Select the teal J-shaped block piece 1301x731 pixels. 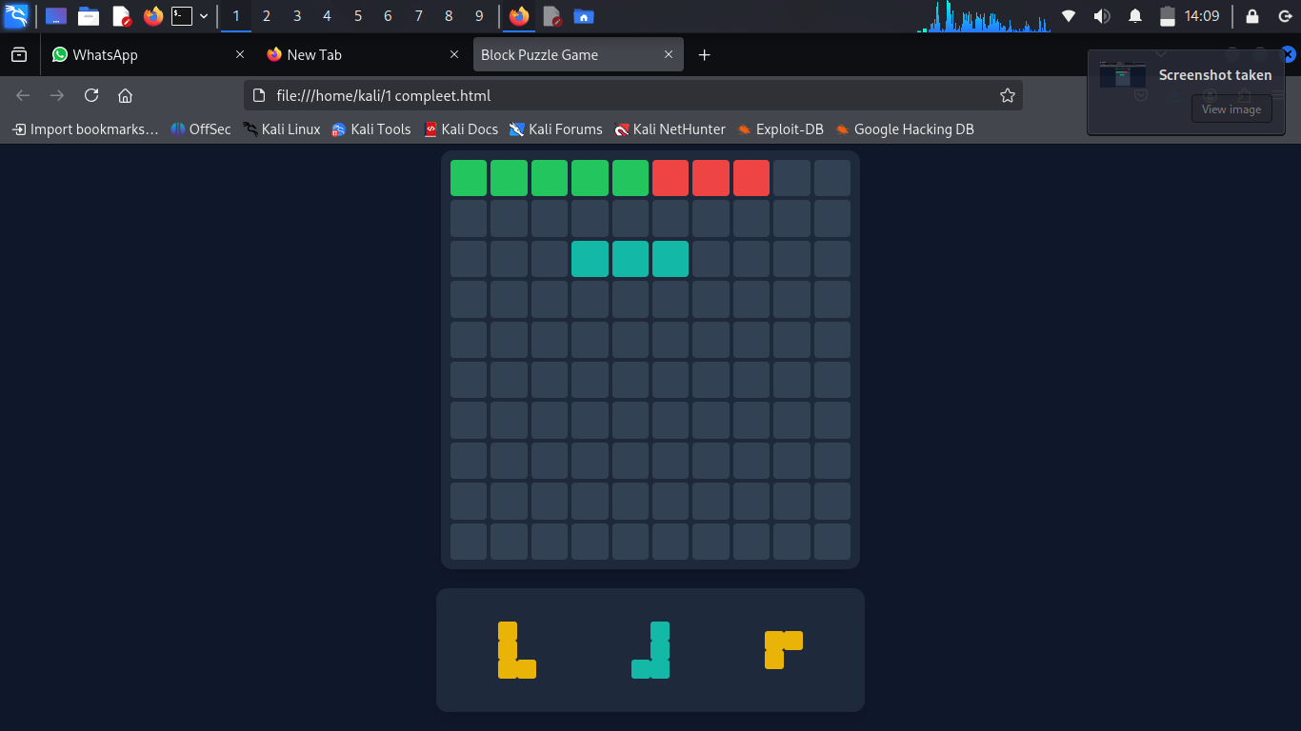659,651
